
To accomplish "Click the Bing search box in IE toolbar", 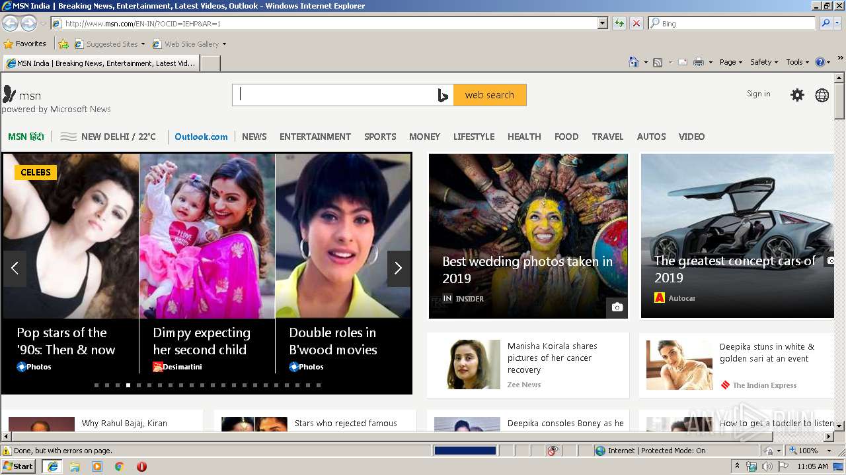I will pos(732,23).
